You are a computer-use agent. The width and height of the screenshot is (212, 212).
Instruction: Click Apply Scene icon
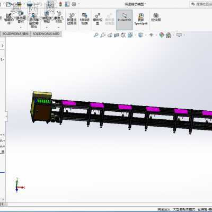tap(169, 35)
